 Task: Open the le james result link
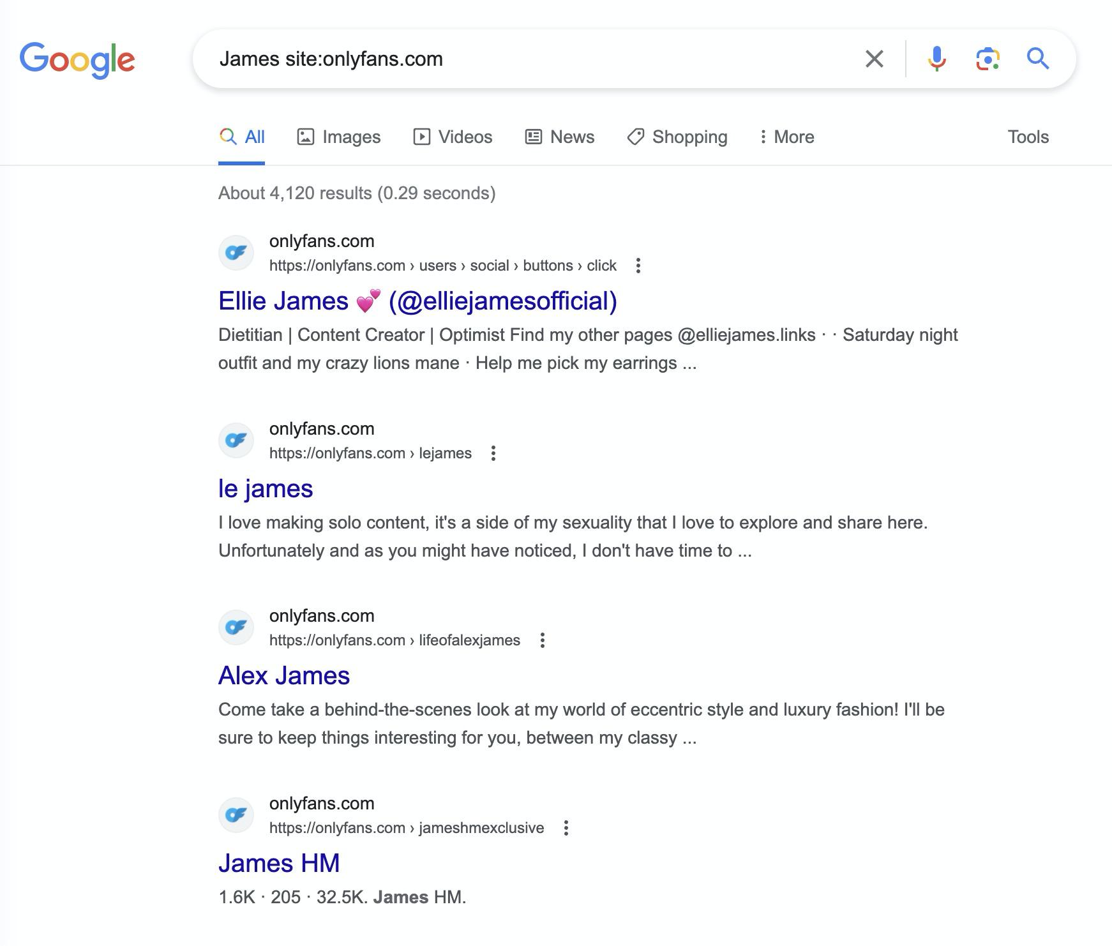click(266, 488)
